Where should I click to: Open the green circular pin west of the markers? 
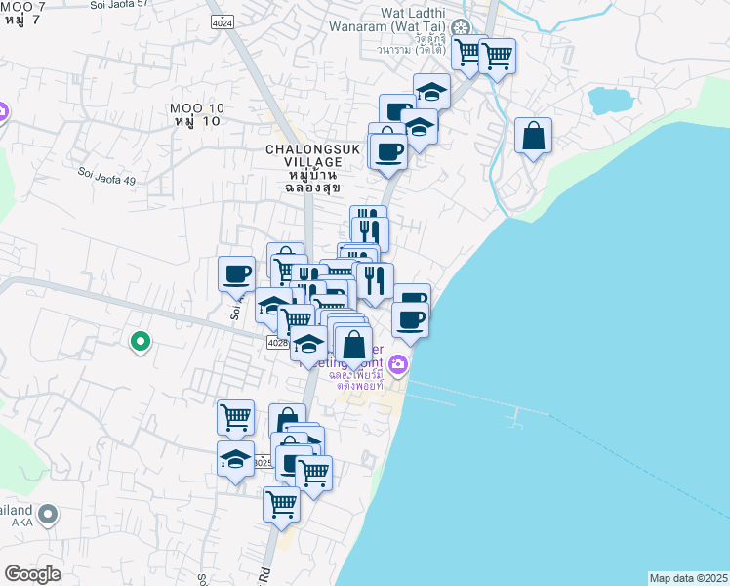141,341
